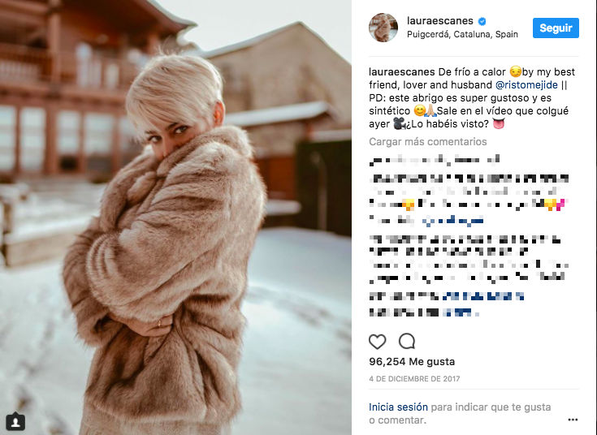The height and width of the screenshot is (435, 597).
Task: Click blurred blue mention in first comment block
Action: tap(453, 220)
